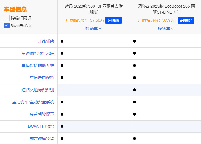Open the 途昂 2023款 380TSI model title
The image size is (201, 144).
tap(94, 9)
